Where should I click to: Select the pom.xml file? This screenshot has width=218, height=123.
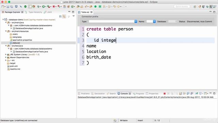(x=14, y=66)
